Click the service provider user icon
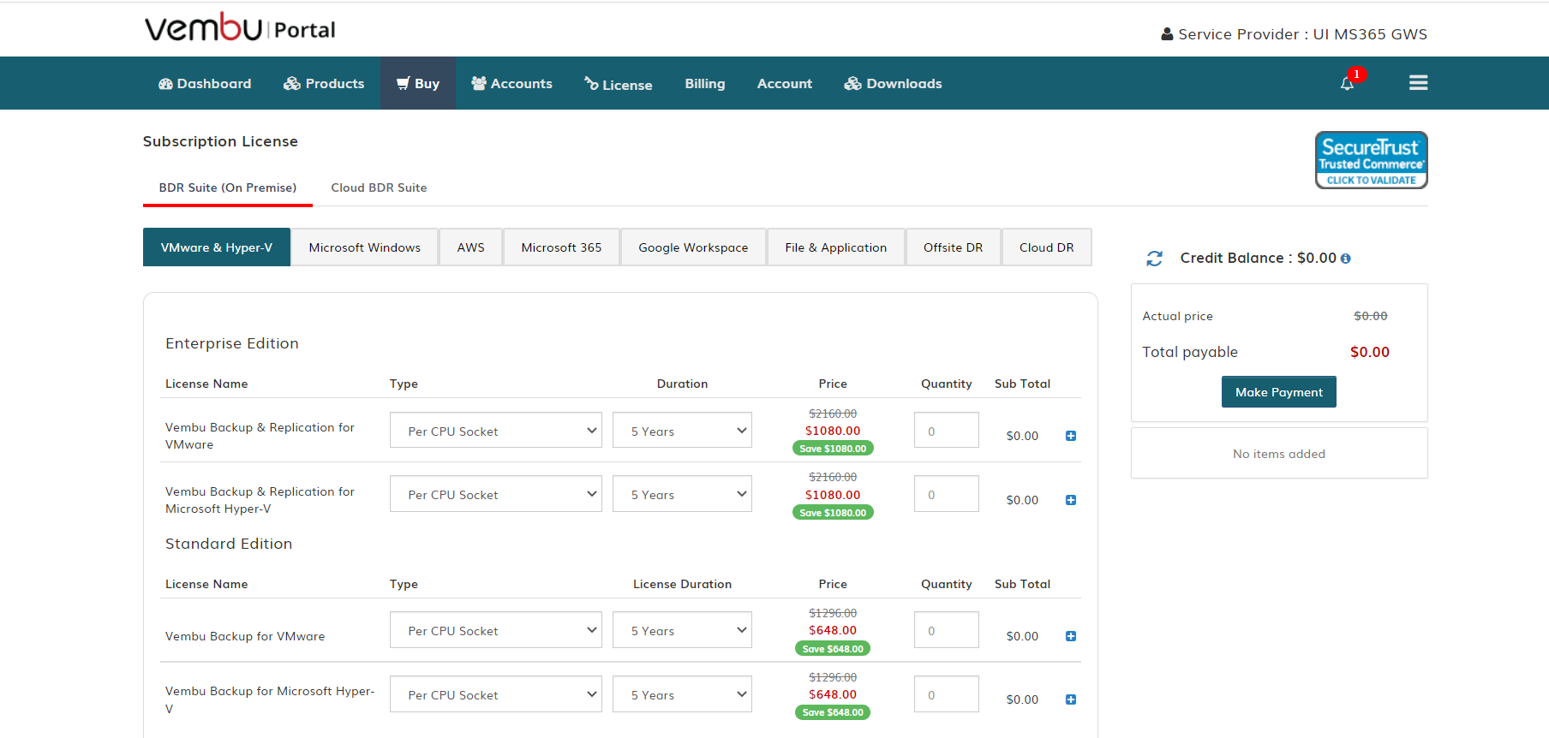The width and height of the screenshot is (1549, 738). click(1167, 34)
